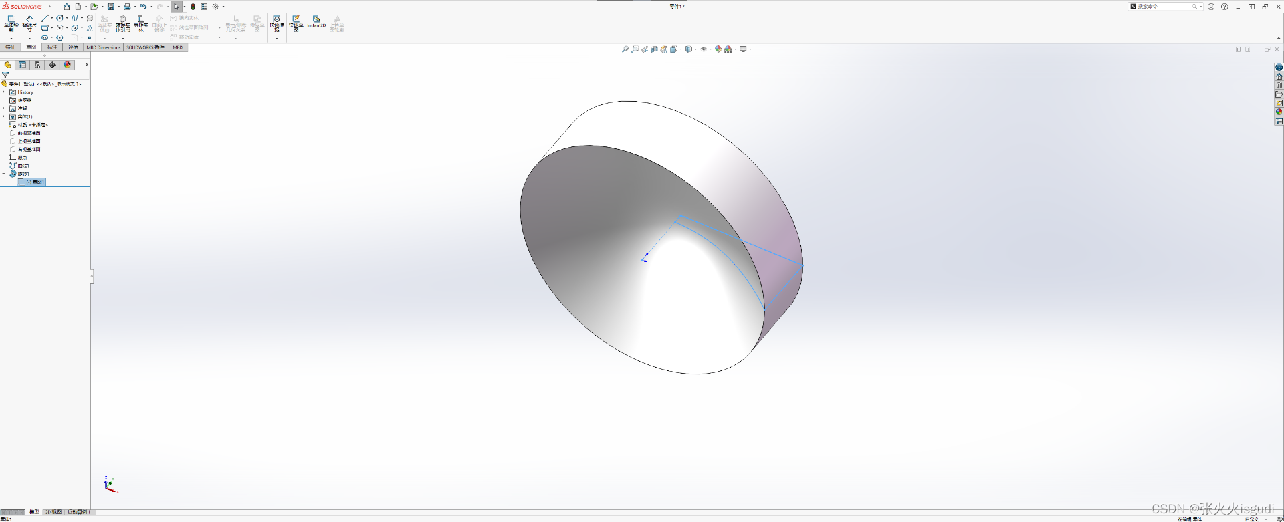Select the Circle sketch tool

coord(60,18)
